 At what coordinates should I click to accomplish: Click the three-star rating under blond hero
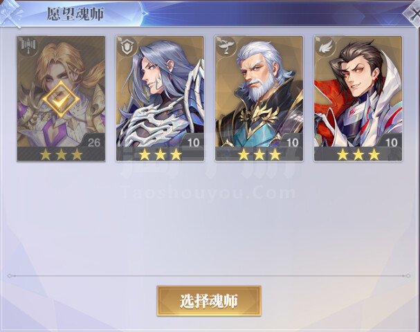(61, 154)
